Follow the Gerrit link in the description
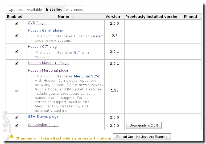The image size is (206, 144). pyautogui.click(x=98, y=36)
